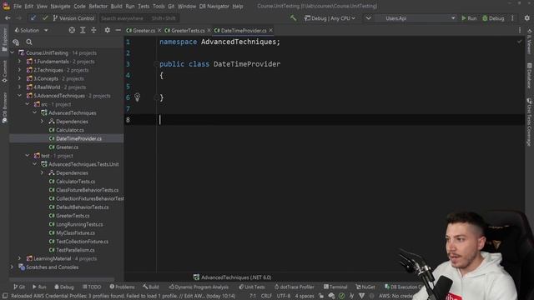Open Solution panel options gear

pyautogui.click(x=108, y=30)
